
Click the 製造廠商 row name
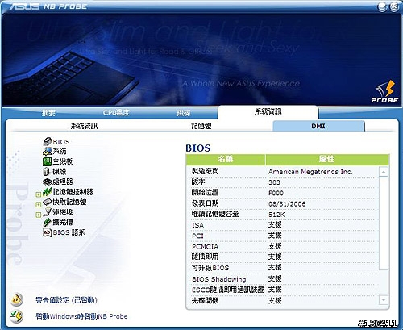(205, 171)
